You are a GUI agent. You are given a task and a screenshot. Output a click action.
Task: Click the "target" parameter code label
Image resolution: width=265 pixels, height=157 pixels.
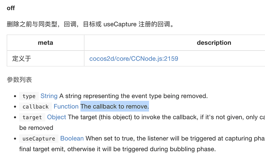tap(32, 117)
